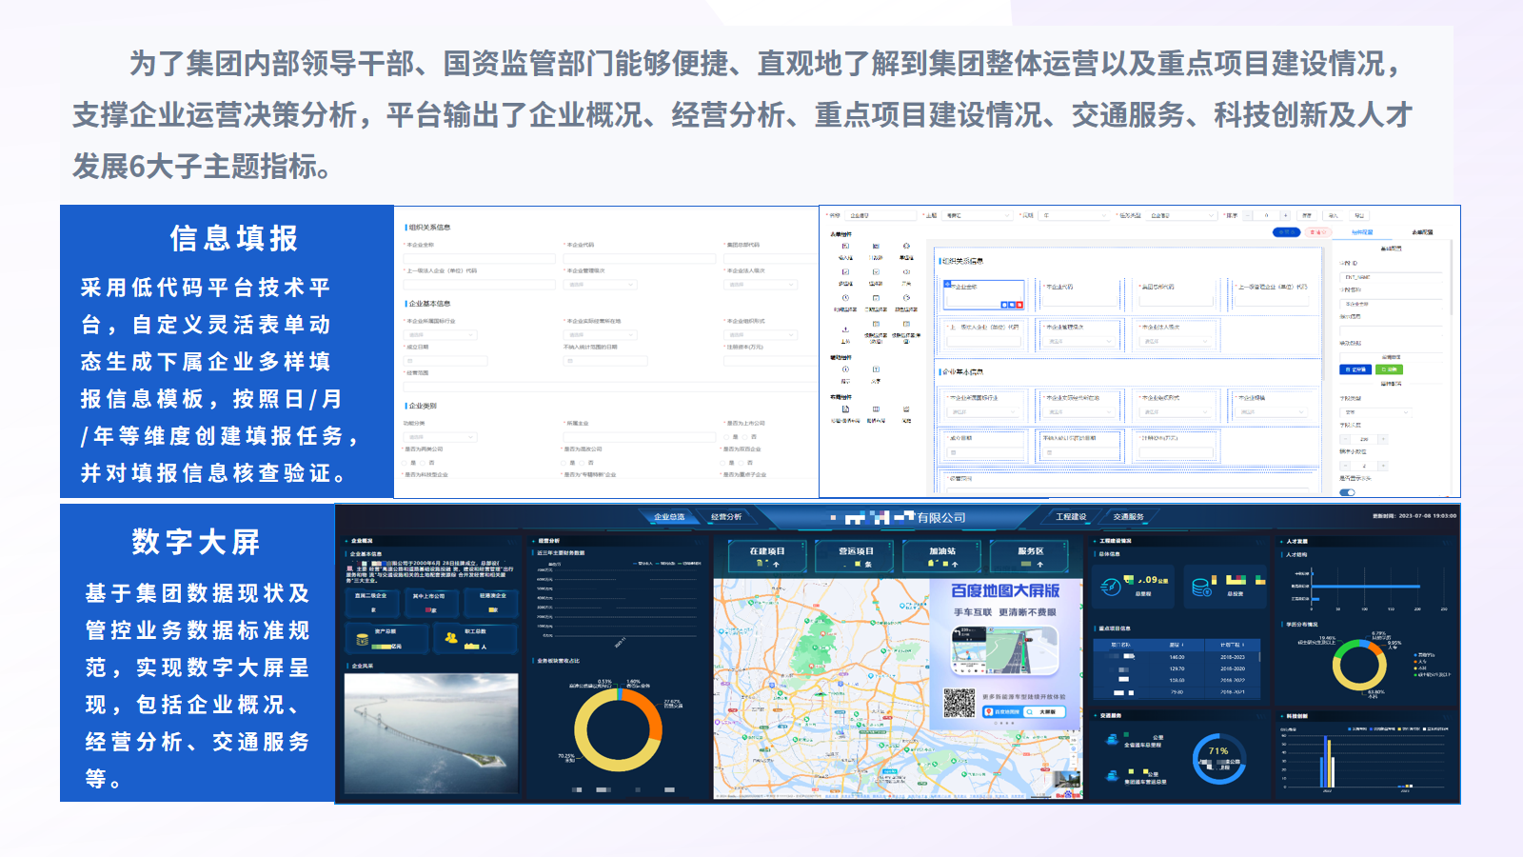Click the green button in designer properties panel
This screenshot has width=1523, height=857.
(1389, 369)
